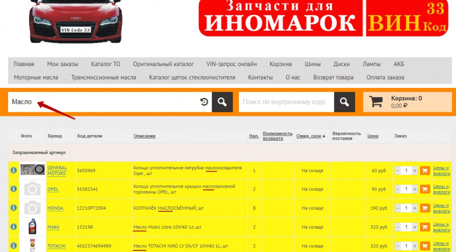Sort table by Цена column
The height and width of the screenshot is (252, 456).
(373, 136)
